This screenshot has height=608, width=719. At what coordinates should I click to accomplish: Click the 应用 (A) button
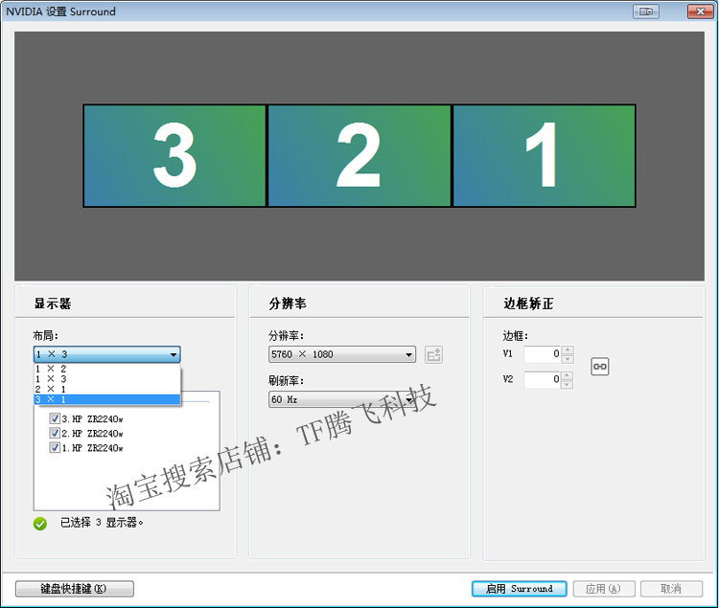coord(603,589)
